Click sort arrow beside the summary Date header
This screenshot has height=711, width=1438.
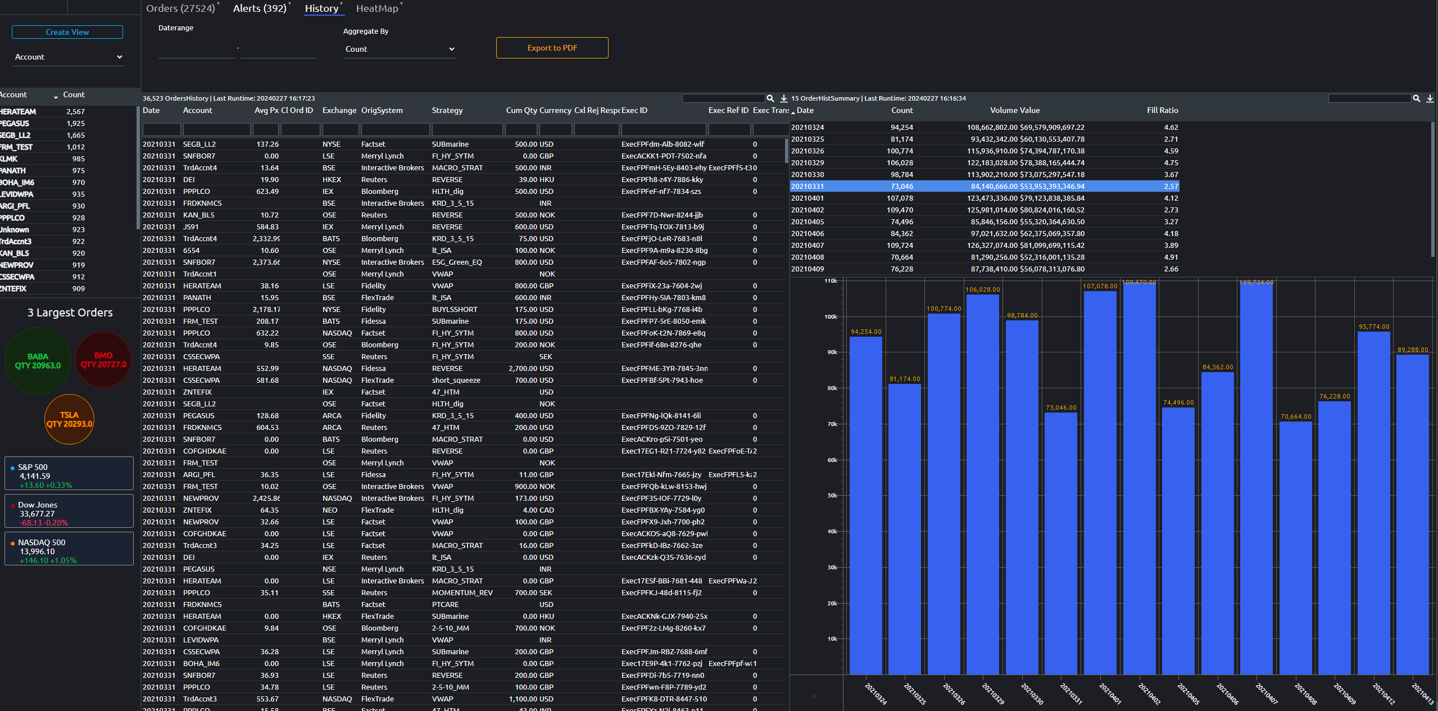coord(793,112)
